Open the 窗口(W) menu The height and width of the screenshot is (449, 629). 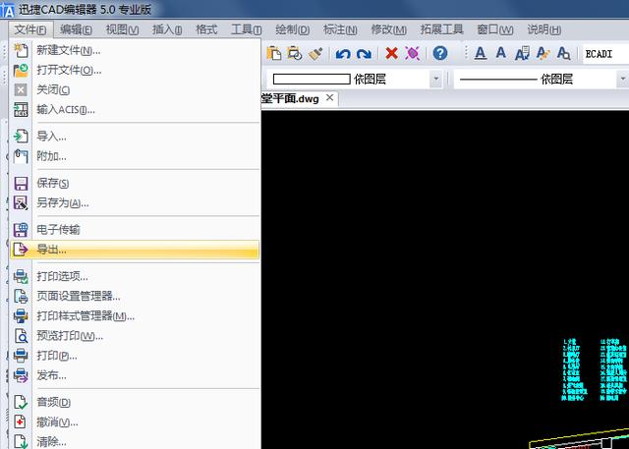pos(495,29)
